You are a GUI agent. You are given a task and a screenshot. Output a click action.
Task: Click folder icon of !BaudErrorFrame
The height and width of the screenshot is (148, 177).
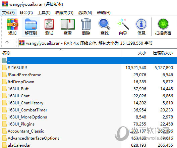[4, 75]
